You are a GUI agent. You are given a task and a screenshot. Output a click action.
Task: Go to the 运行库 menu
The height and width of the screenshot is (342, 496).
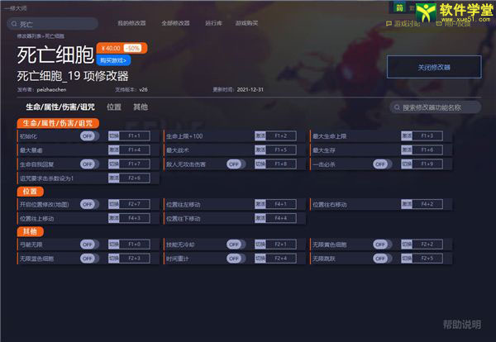[x=213, y=23]
